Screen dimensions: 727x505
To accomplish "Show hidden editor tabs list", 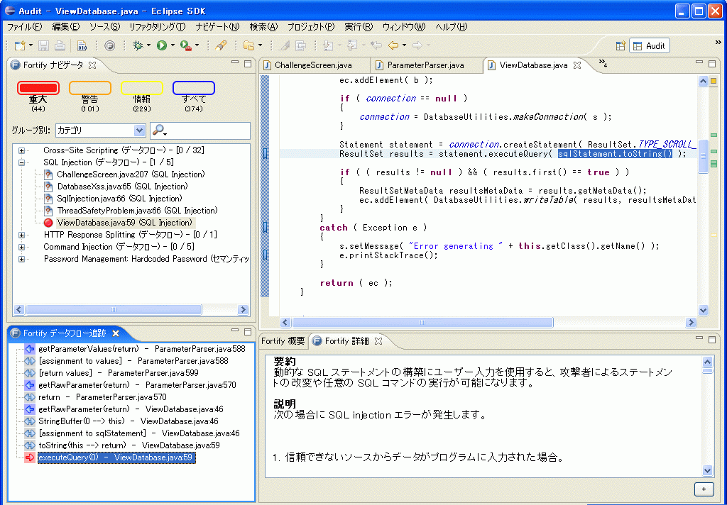I will [x=603, y=63].
